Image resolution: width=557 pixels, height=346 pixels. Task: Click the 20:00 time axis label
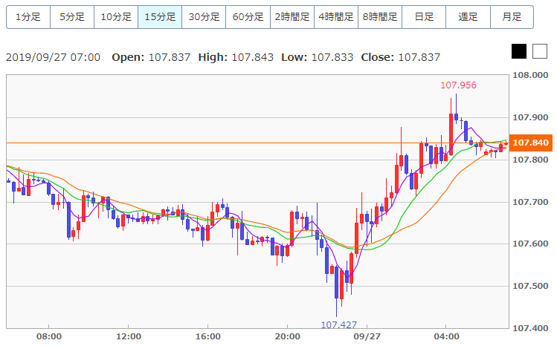(287, 336)
